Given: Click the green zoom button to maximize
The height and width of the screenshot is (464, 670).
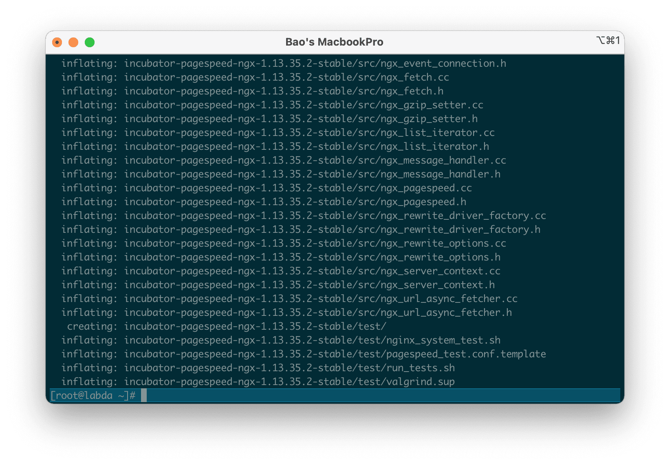Looking at the screenshot, I should pyautogui.click(x=90, y=42).
